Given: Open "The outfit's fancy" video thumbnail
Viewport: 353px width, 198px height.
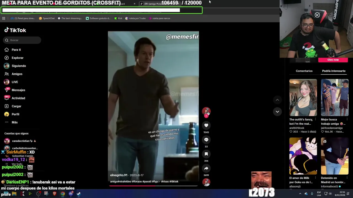Looking at the screenshot, I should (x=303, y=97).
